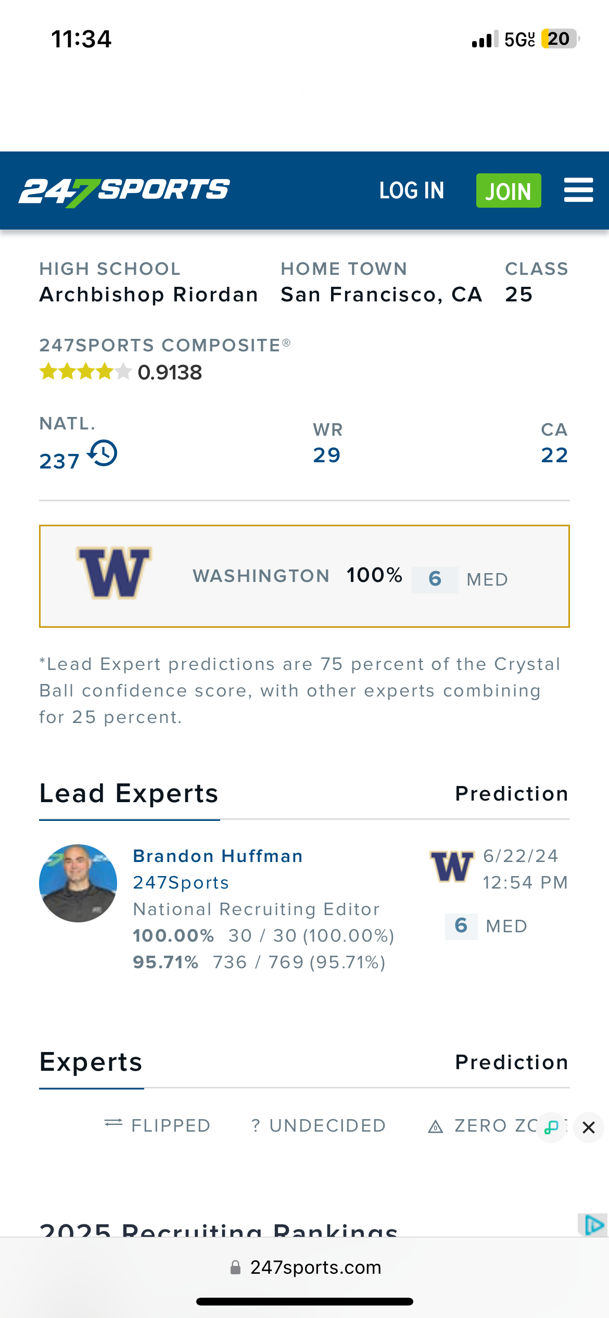The image size is (609, 1318).
Task: Select the Lead Experts tab heading
Action: (129, 794)
